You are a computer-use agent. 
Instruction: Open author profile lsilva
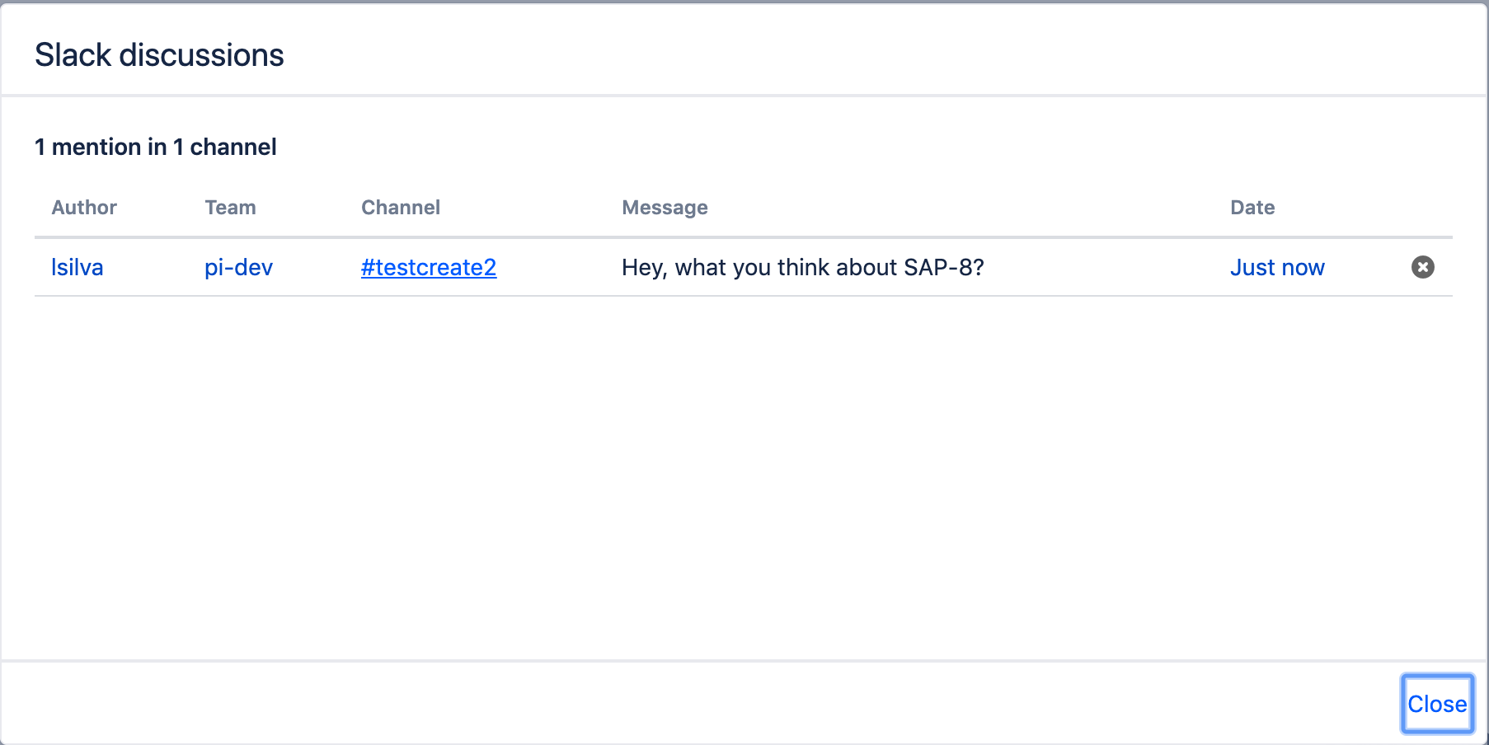click(x=77, y=267)
